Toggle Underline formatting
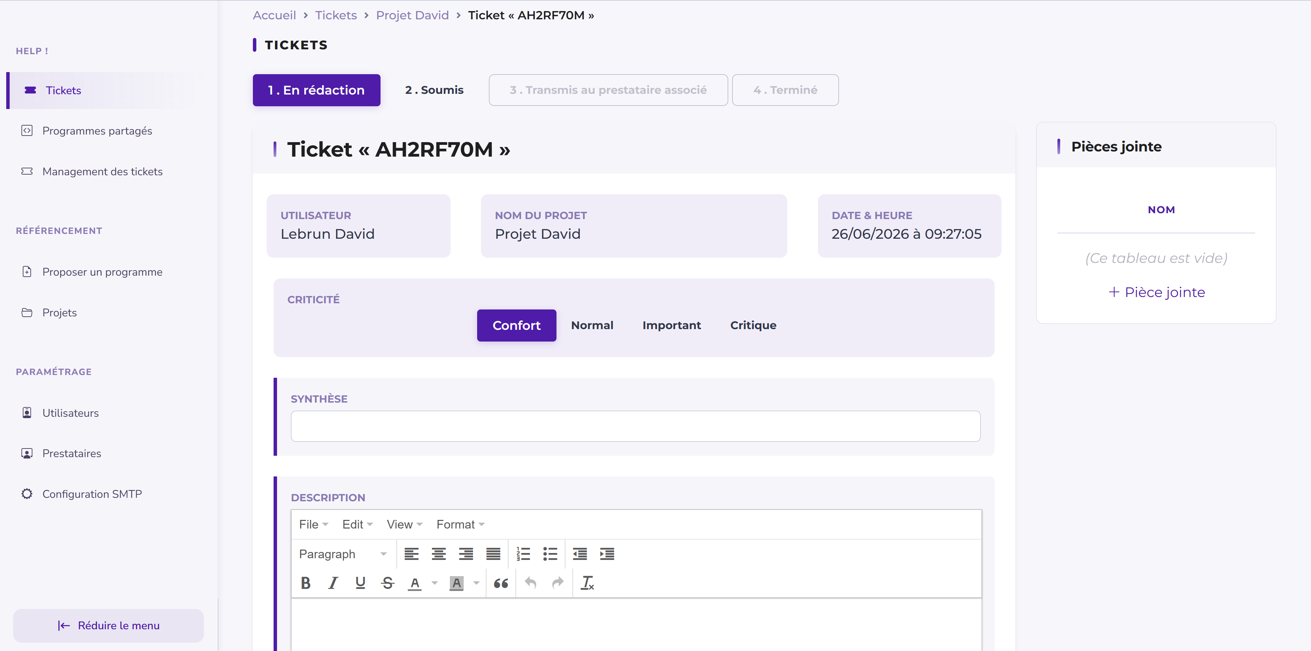The image size is (1311, 651). pyautogui.click(x=360, y=583)
